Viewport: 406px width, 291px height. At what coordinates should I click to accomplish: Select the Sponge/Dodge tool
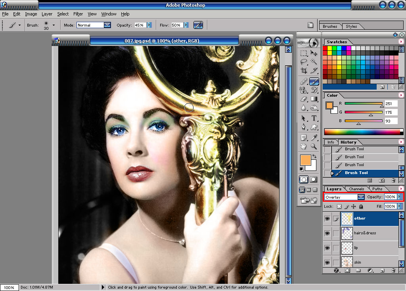(314, 107)
